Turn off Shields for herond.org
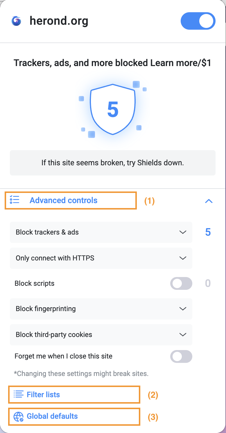This screenshot has width=226, height=433. tap(198, 21)
